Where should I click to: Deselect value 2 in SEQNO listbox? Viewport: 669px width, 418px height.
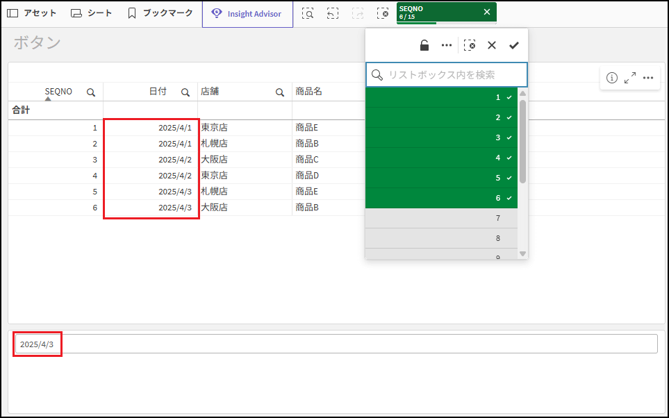[441, 117]
